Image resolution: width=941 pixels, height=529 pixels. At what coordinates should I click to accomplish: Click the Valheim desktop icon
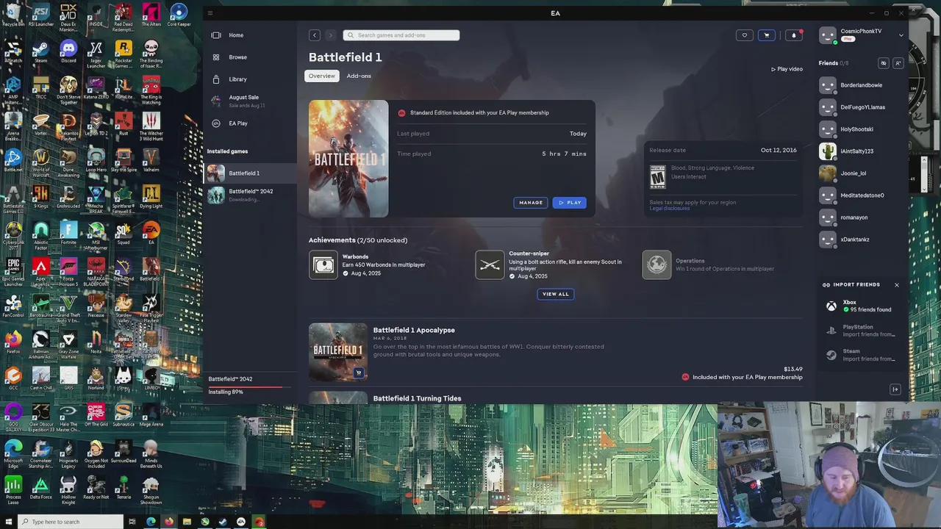coord(151,161)
